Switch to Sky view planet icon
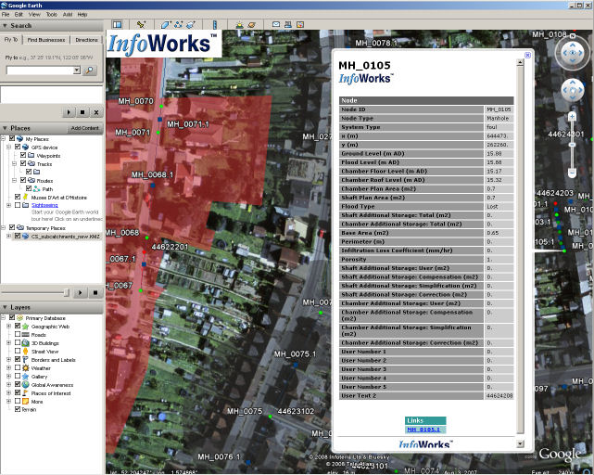Screen dimensions: 594x475 pyautogui.click(x=251, y=25)
